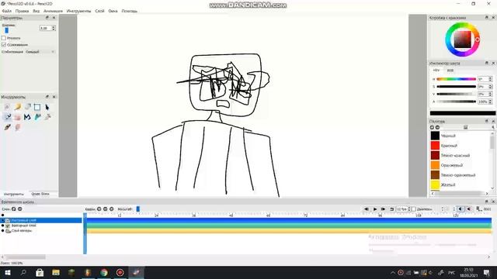497x279 pixels.
Task: Float the color box panel
Action: 487,18
